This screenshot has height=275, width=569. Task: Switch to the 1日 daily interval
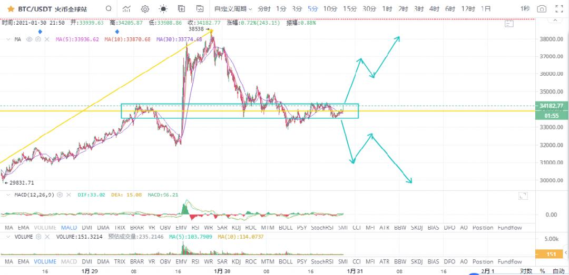pyautogui.click(x=486, y=9)
